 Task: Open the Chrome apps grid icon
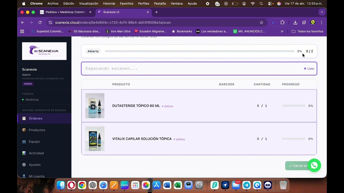(x=22, y=31)
